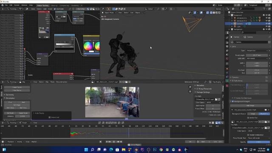The height and width of the screenshot is (153, 272).
Task: Click the clip editor type icon
Action: (3, 82)
